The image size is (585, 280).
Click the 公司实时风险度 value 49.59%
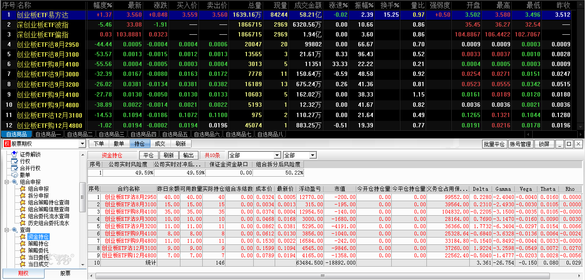(x=128, y=173)
